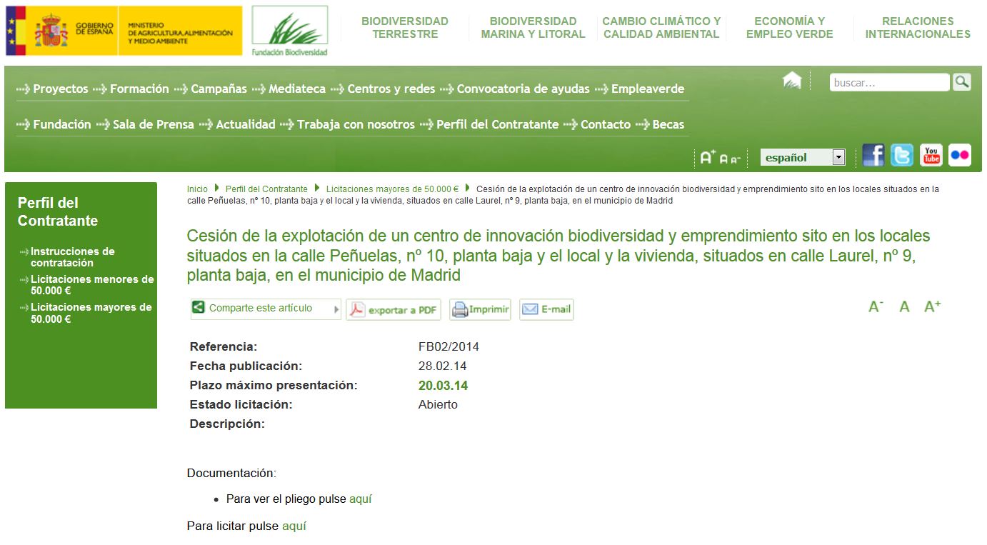Expand the Comparte este artículo menu

[266, 309]
